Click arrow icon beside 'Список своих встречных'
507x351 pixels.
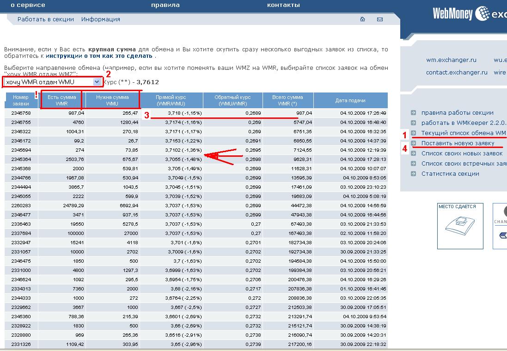[413, 164]
